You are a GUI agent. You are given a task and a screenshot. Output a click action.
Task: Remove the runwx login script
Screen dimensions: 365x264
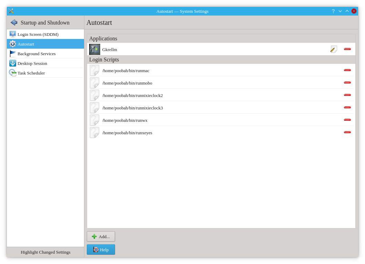coord(347,120)
